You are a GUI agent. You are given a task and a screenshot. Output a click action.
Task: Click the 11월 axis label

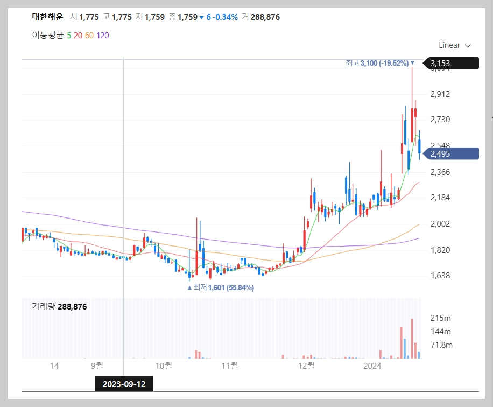(229, 366)
